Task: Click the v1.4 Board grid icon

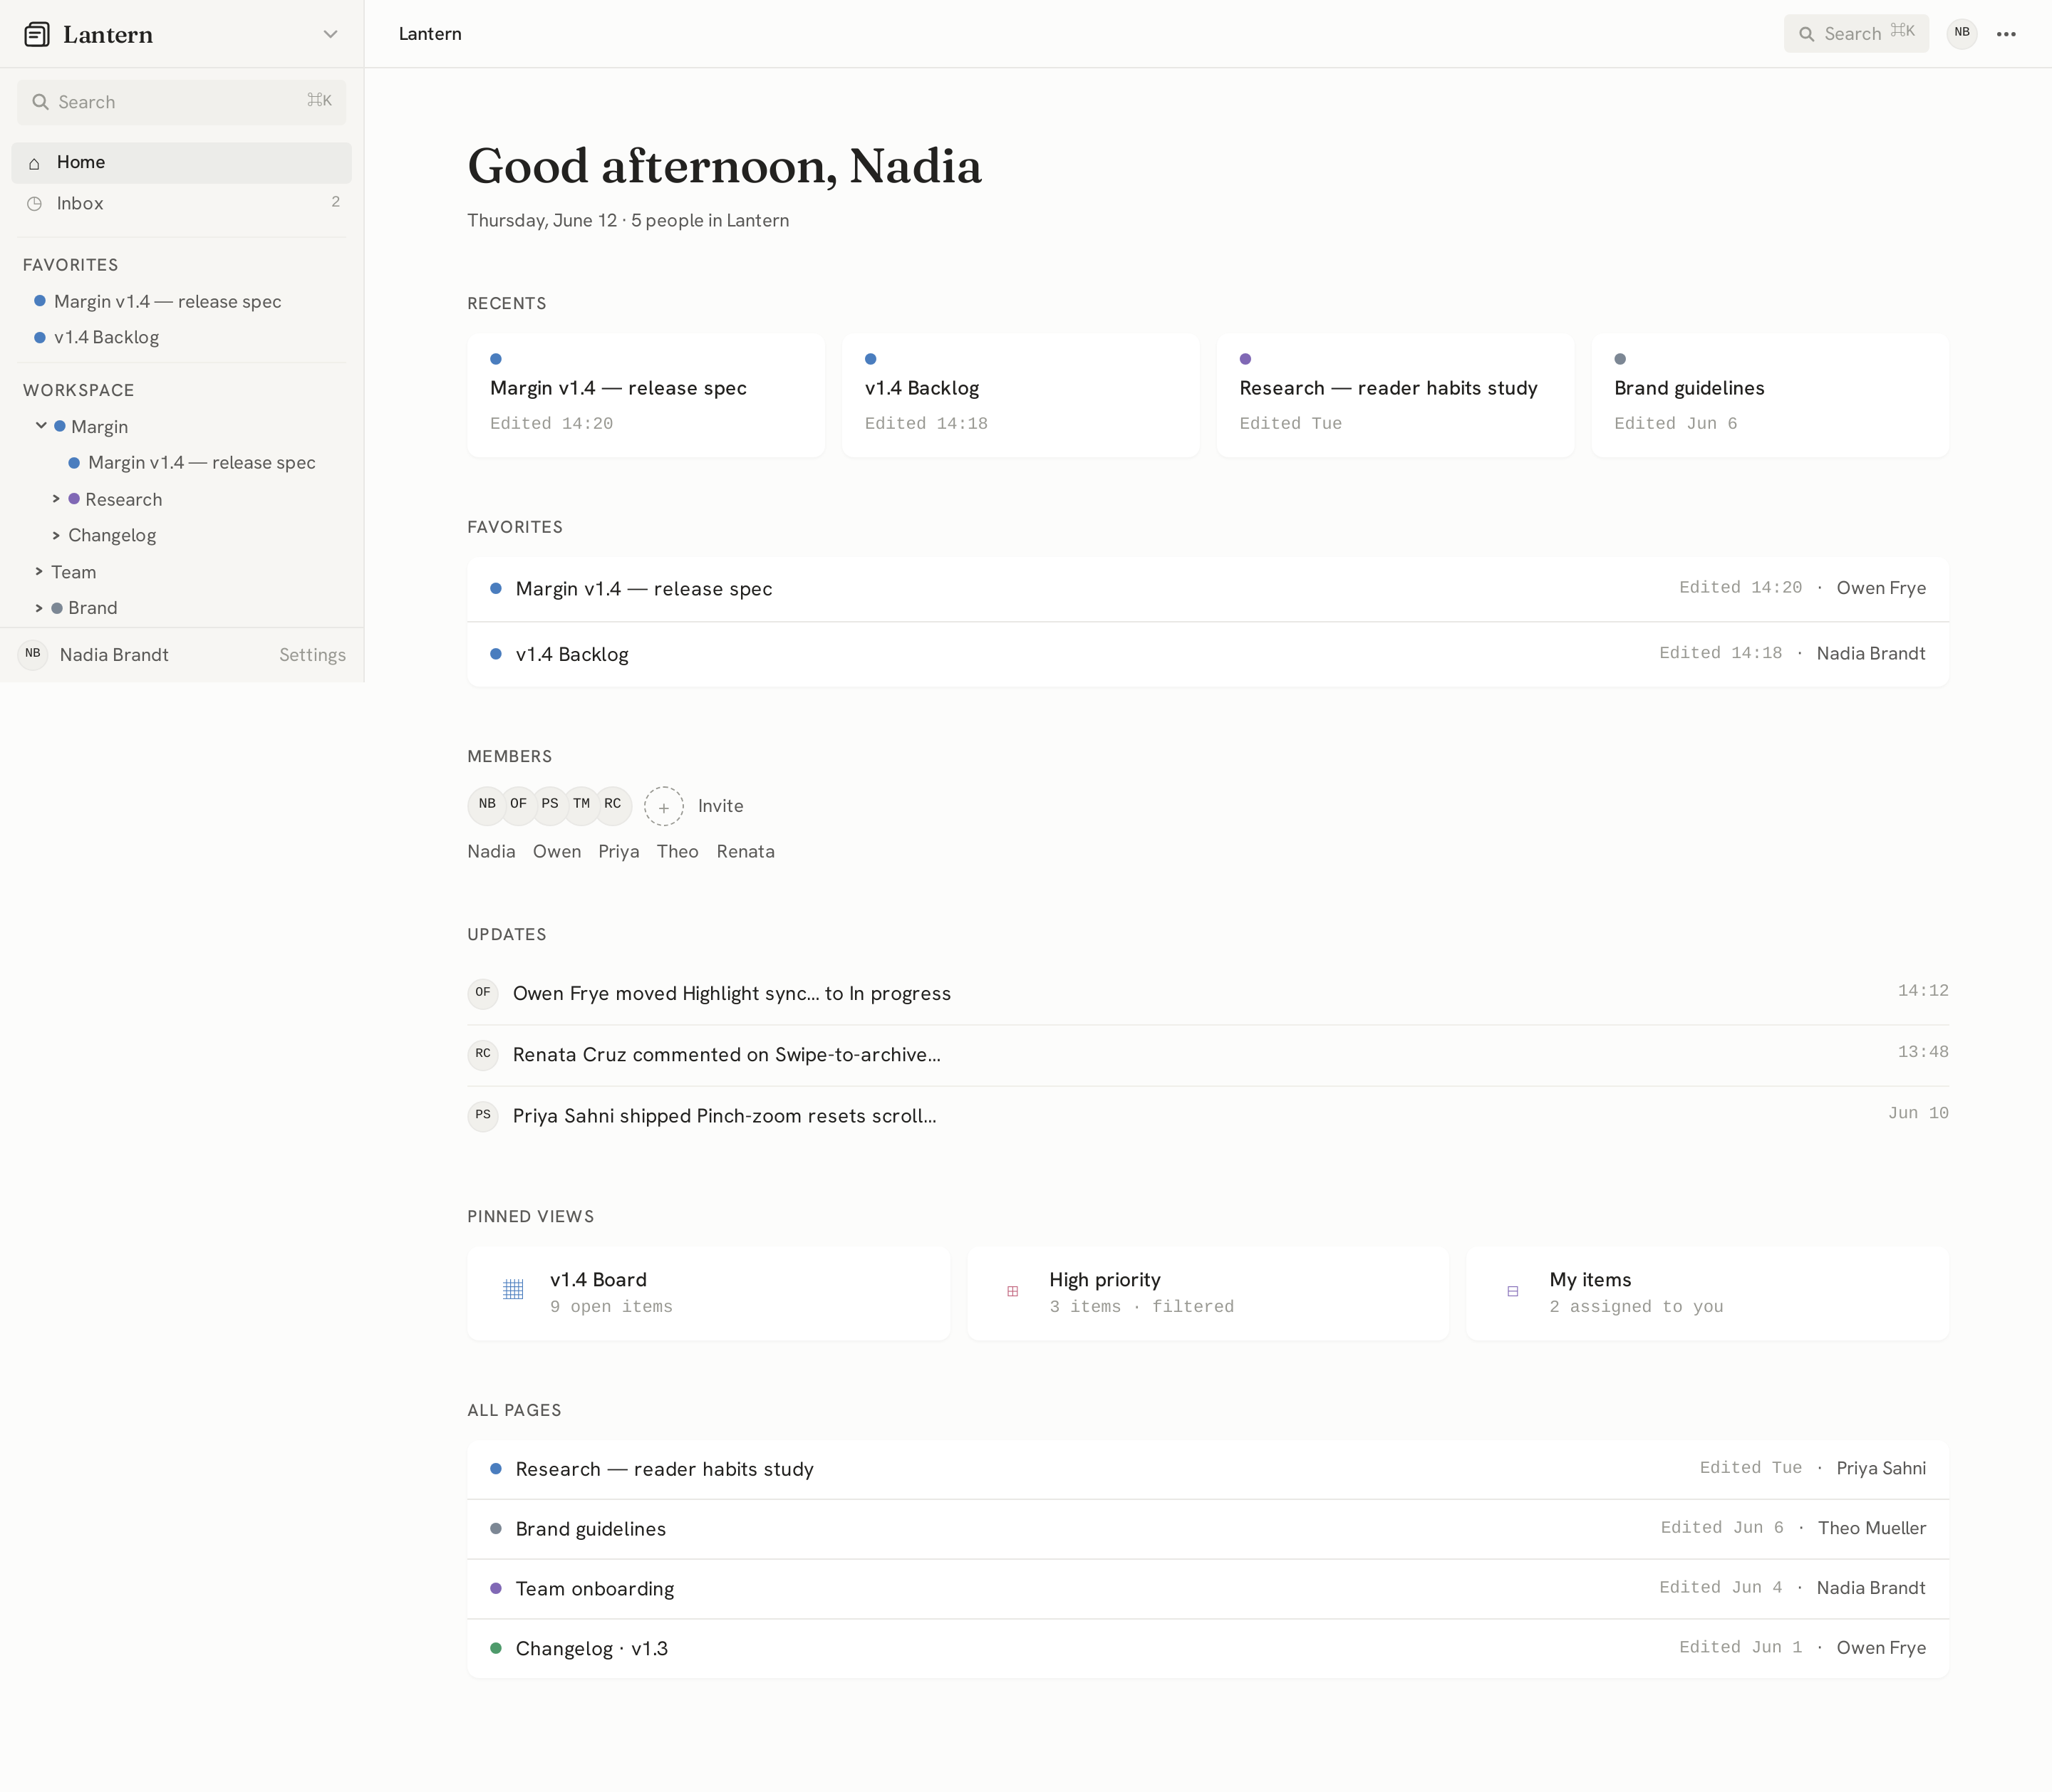Action: point(513,1290)
